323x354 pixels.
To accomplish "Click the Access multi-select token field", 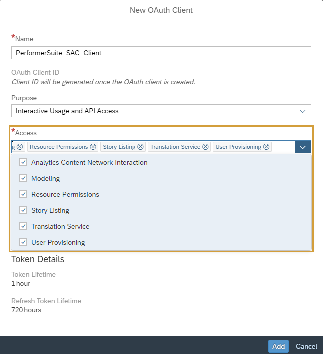I will tap(283, 147).
